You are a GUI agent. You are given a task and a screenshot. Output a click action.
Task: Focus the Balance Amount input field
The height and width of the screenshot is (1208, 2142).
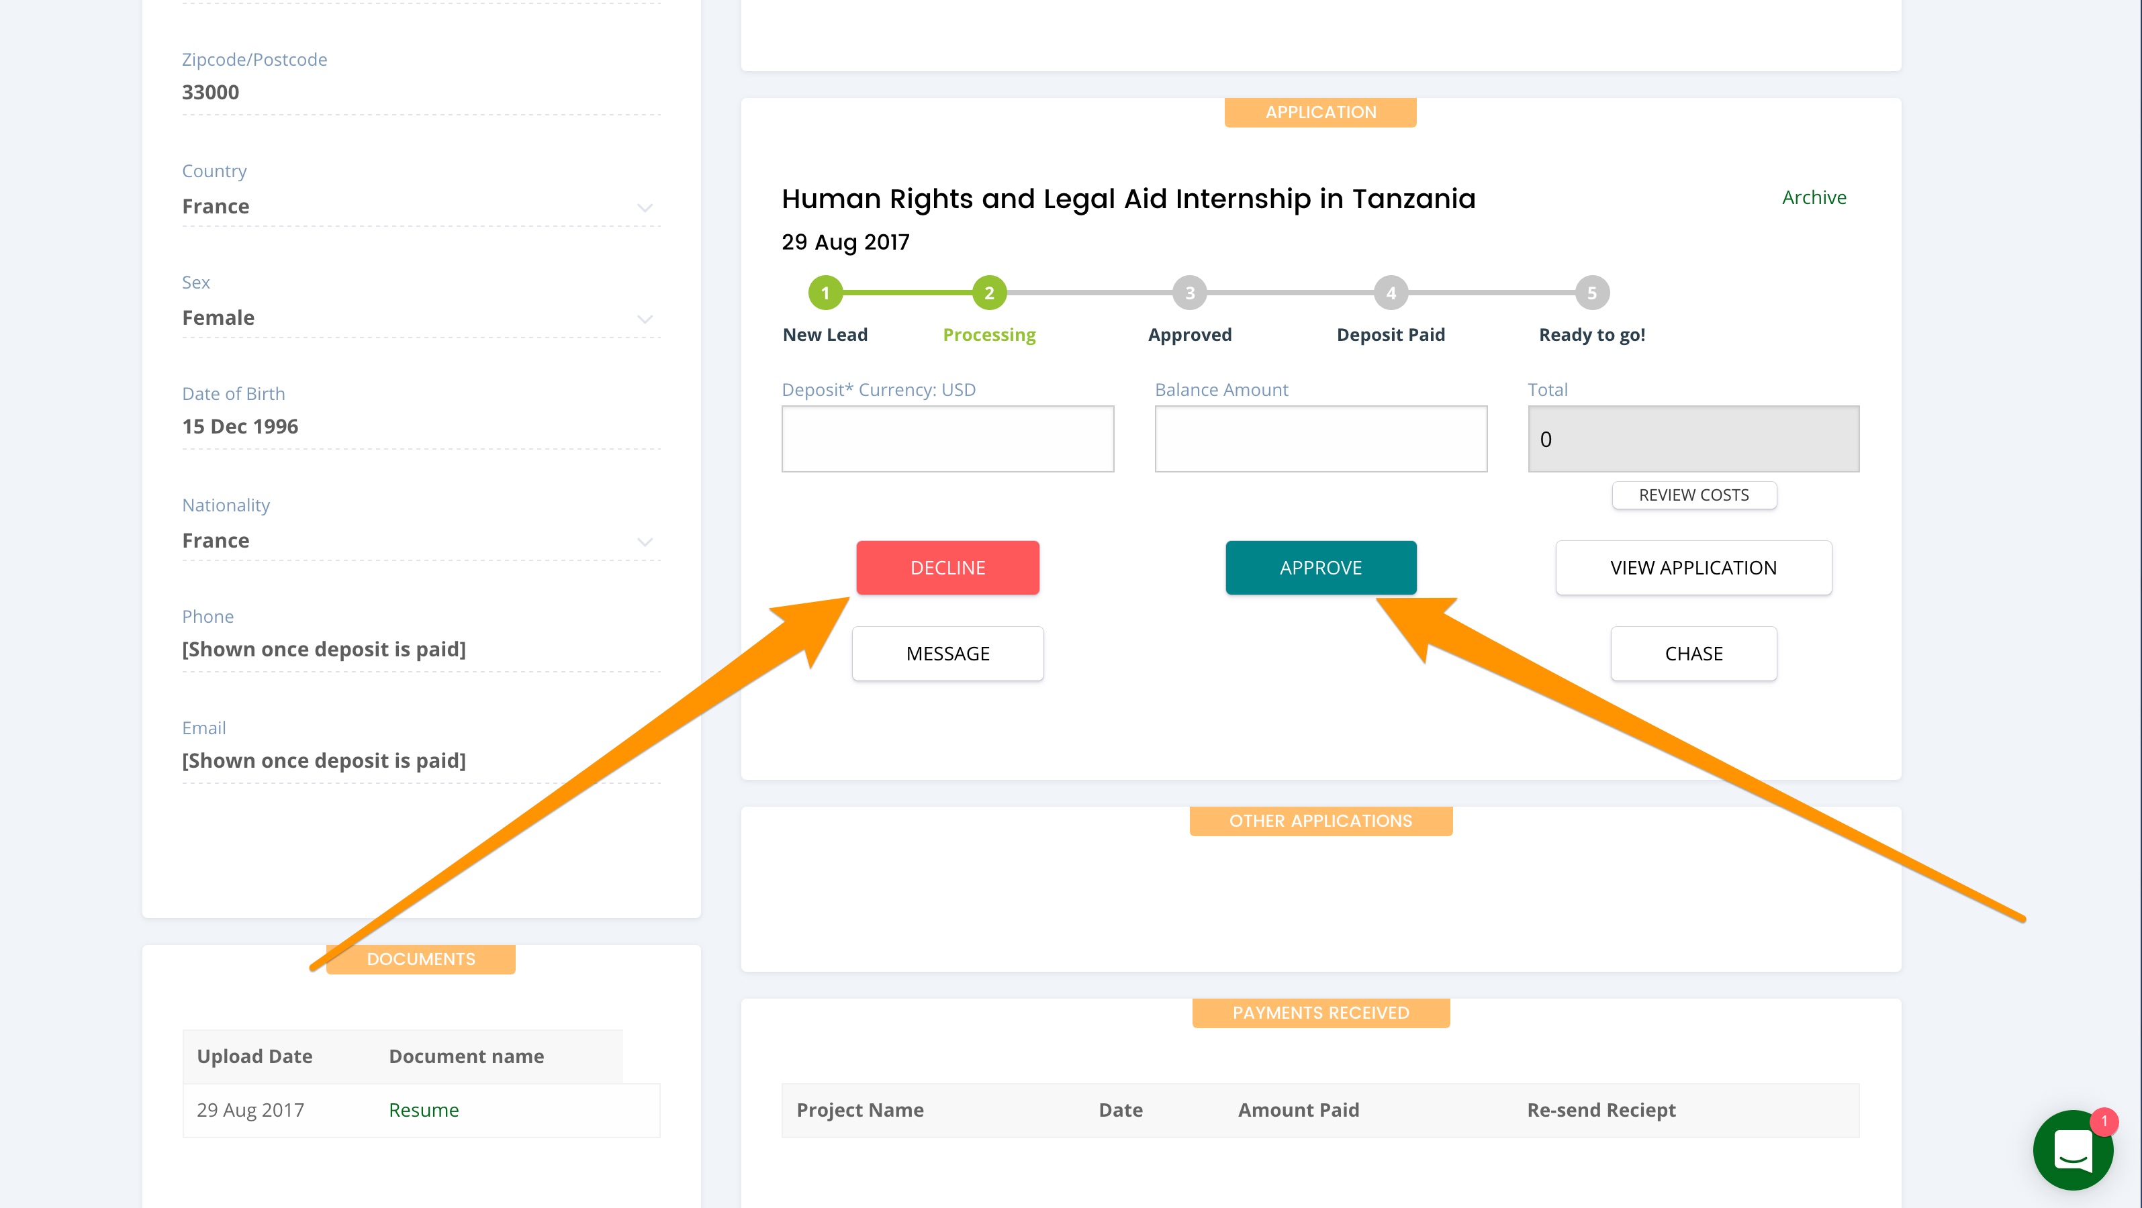coord(1319,439)
